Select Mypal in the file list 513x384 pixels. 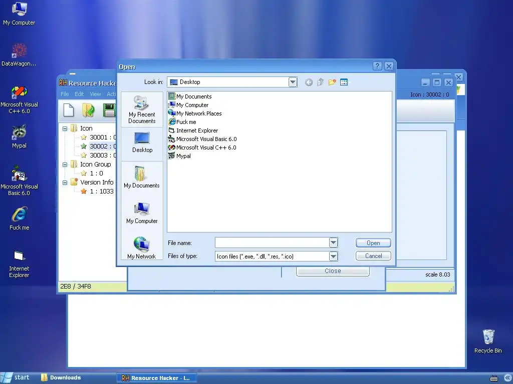(x=180, y=156)
